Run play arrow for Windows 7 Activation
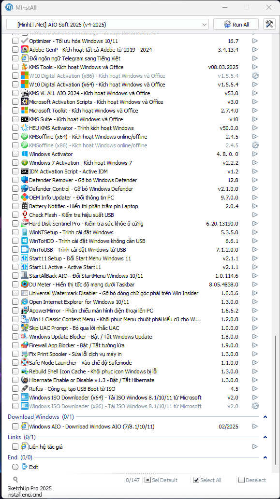The width and height of the screenshot is (280, 499). coord(255,163)
